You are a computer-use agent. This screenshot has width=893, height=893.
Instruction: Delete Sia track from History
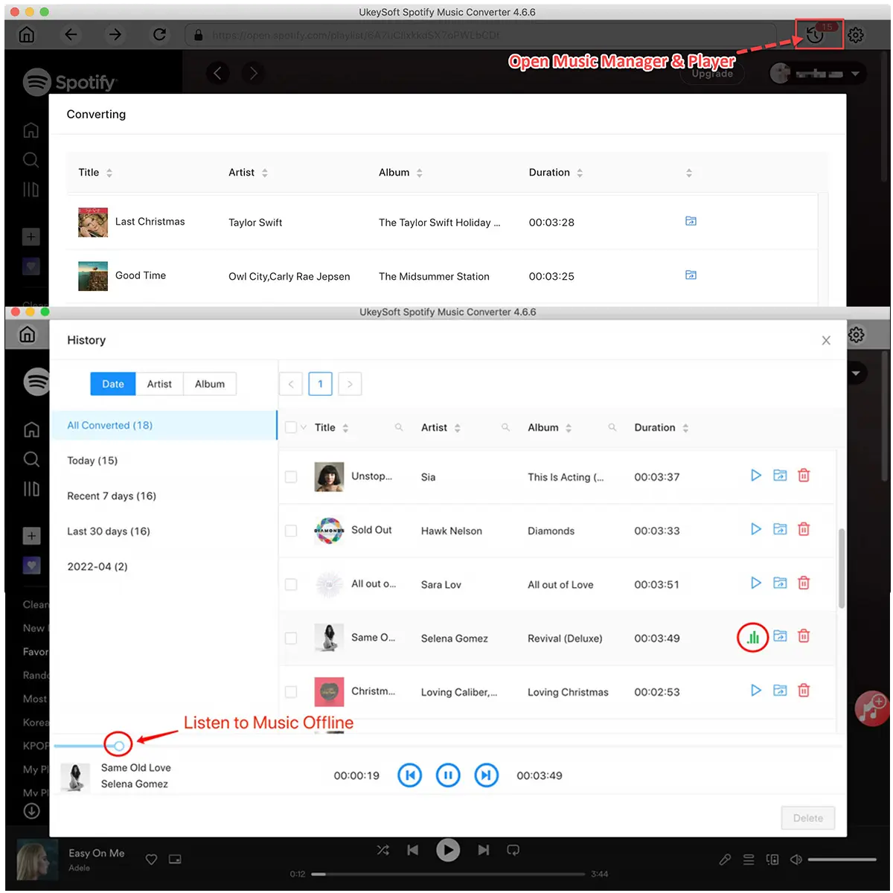(x=804, y=475)
